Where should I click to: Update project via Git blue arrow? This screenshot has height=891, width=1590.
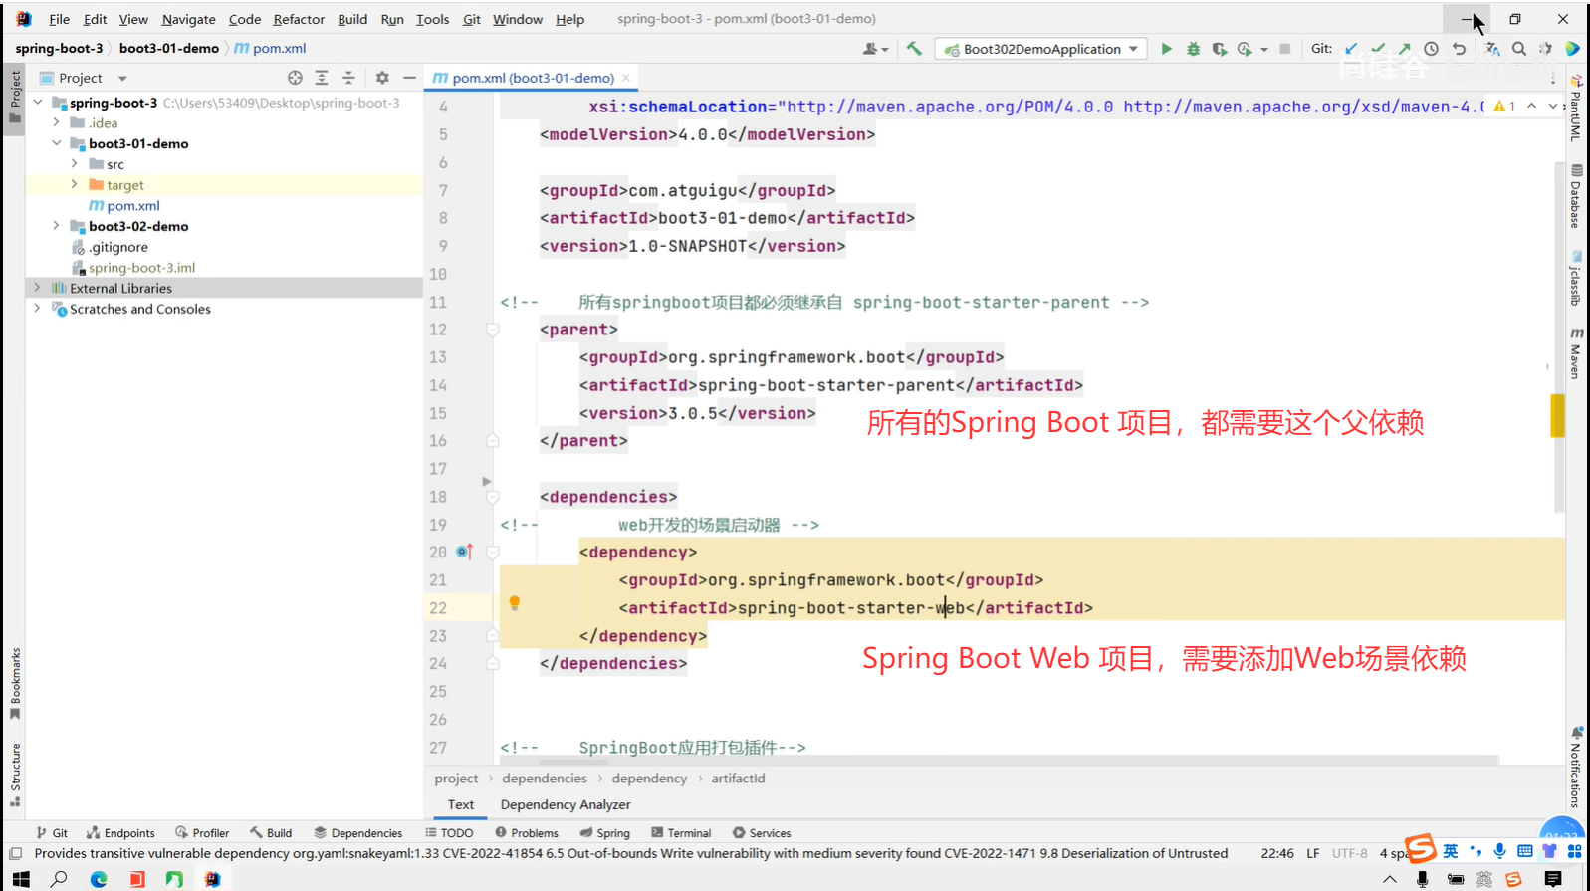pos(1351,49)
